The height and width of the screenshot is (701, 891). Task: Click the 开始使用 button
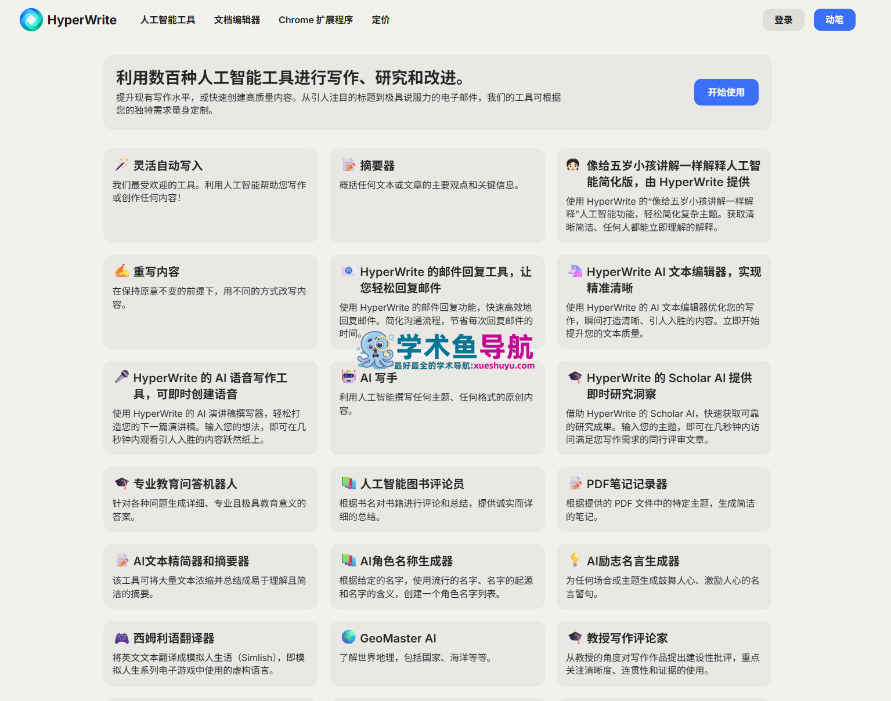click(x=726, y=92)
